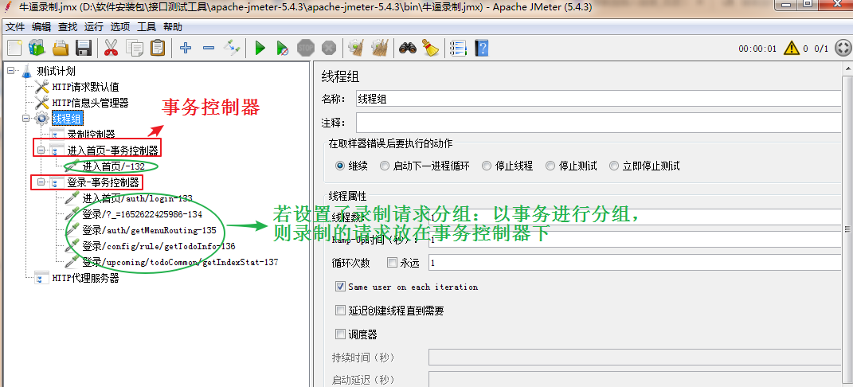This screenshot has width=853, height=387.
Task: Click the right panel vertical scrollbar
Action: (847, 229)
